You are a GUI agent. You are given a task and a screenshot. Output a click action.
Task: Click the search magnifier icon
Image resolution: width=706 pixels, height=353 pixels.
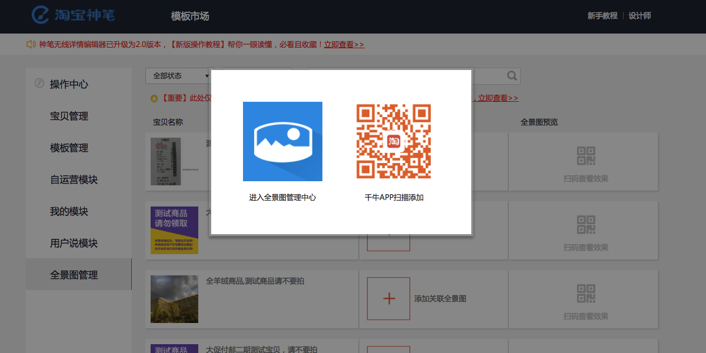[x=512, y=76]
